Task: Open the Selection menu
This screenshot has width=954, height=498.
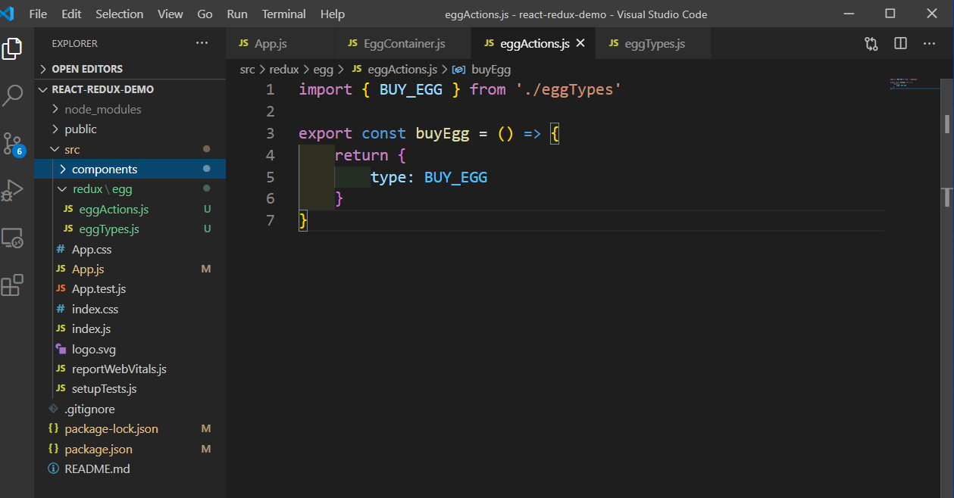Action: click(x=119, y=14)
